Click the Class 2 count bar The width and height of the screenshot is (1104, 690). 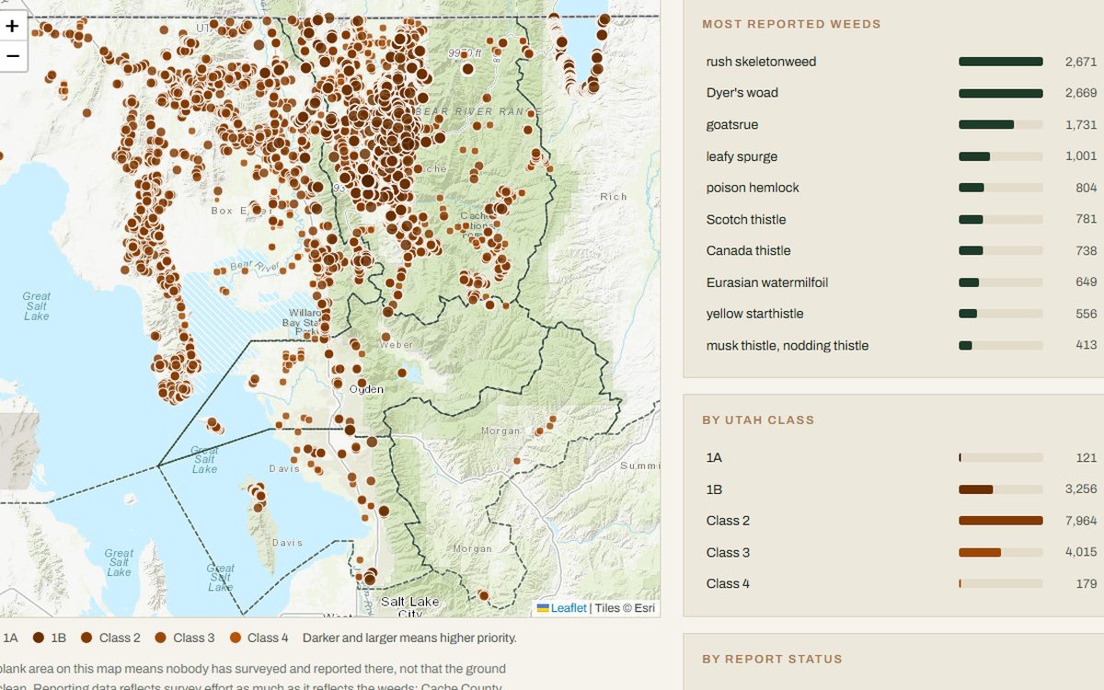pos(1001,521)
